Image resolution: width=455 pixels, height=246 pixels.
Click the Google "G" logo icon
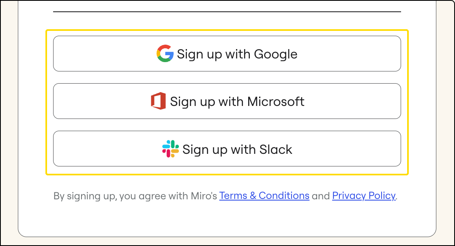(x=165, y=54)
